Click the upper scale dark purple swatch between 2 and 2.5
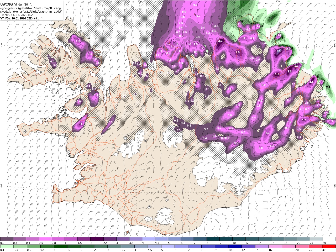Screen dimensions: 336x252 [97, 239]
